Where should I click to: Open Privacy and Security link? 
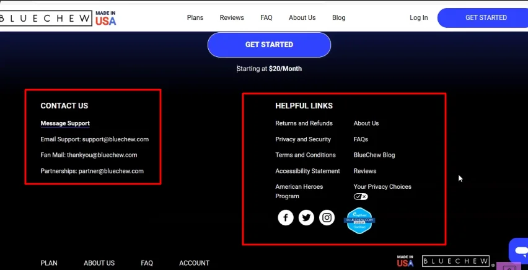pyautogui.click(x=303, y=139)
